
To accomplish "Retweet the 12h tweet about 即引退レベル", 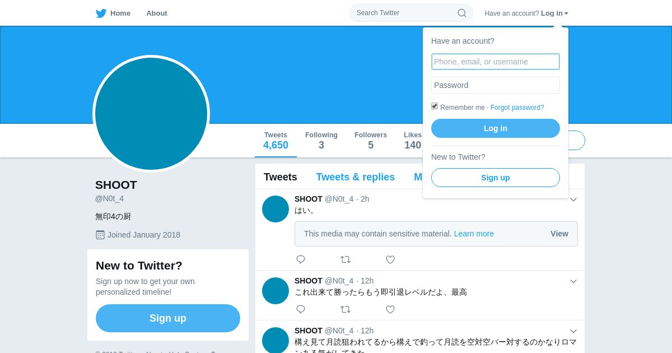I will coord(346,309).
